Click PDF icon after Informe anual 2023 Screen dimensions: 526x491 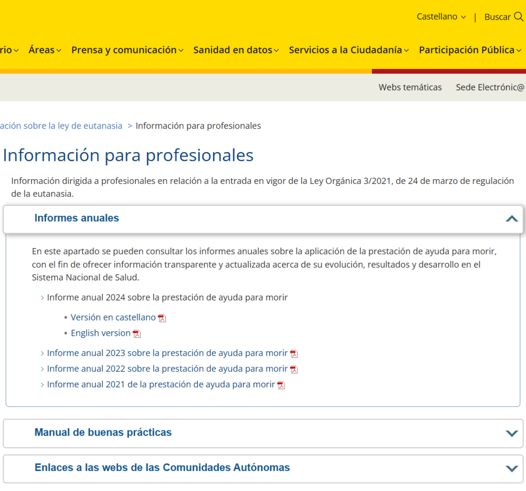pyautogui.click(x=294, y=354)
